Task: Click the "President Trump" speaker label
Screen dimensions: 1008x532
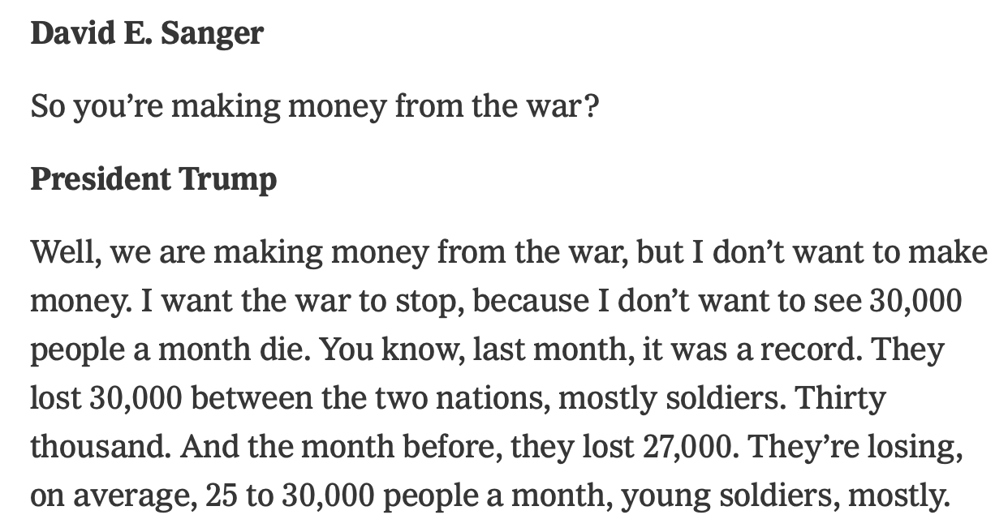Action: tap(153, 179)
